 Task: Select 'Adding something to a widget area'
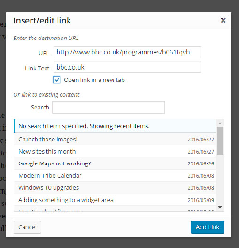pos(115,200)
